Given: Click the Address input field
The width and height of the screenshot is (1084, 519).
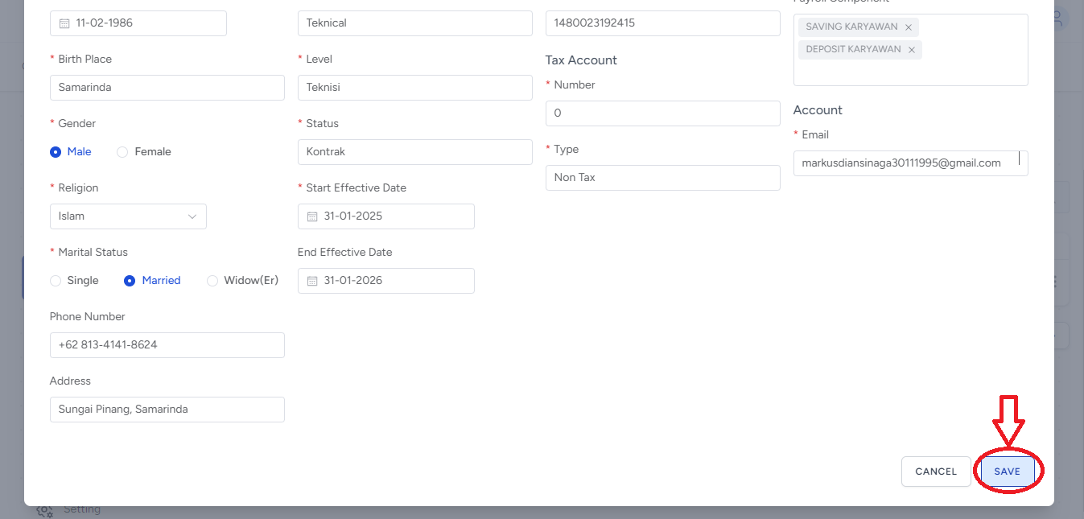Looking at the screenshot, I should [x=167, y=410].
